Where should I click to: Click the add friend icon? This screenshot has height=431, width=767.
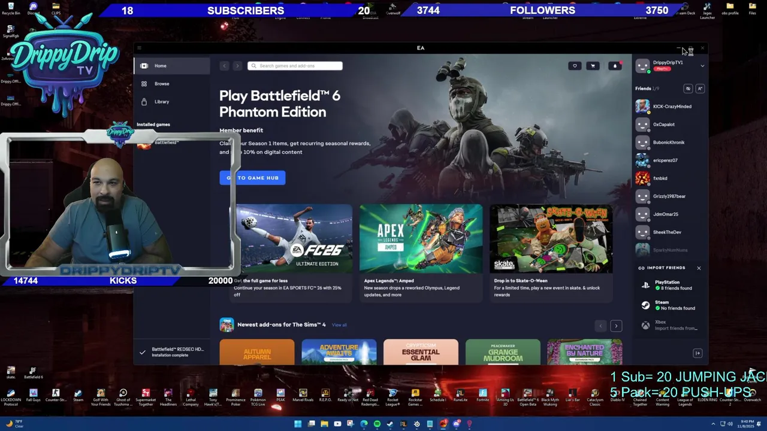pos(700,89)
